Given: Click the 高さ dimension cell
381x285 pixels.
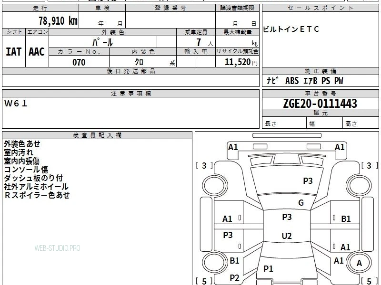Looking at the screenshot, I should coord(361,123).
